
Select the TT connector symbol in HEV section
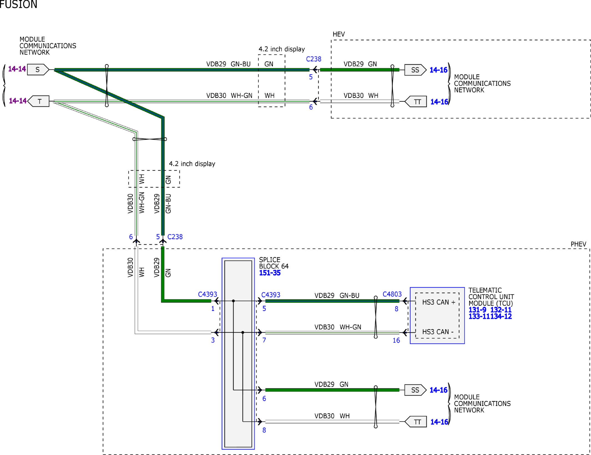416,102
